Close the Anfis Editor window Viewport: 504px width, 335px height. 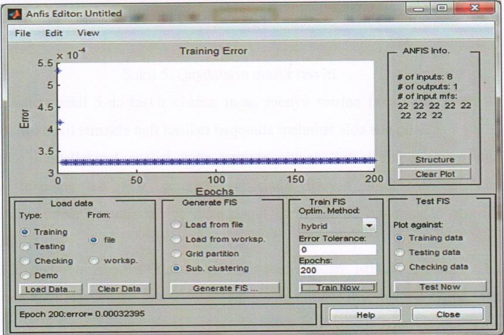[x=474, y=8]
